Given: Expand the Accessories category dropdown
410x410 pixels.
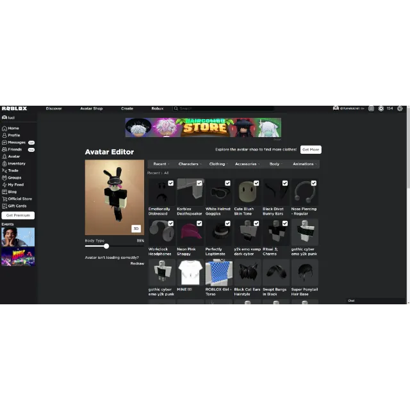Looking at the screenshot, I should click(x=247, y=164).
